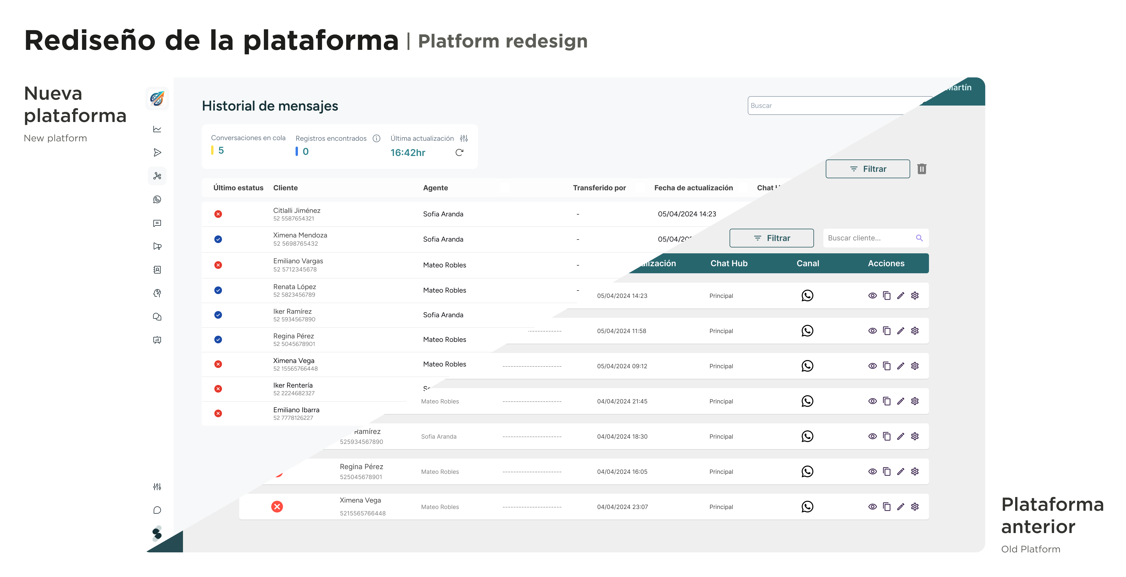Viewport: 1126px width, 577px height.
Task: Click the copy icon in 05/04/2024 11:58 row
Action: pos(886,331)
